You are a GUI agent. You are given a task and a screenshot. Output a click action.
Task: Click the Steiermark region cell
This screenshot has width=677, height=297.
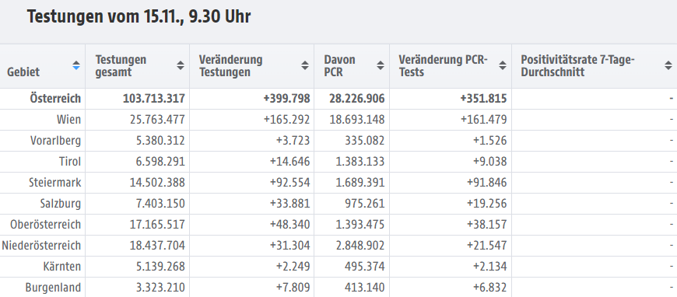(x=54, y=183)
